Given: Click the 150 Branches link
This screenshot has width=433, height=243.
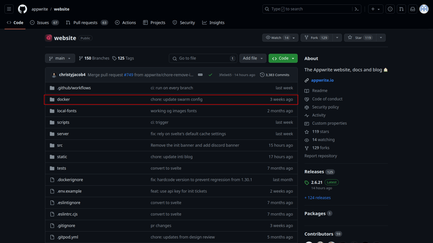Looking at the screenshot, I should tap(94, 58).
